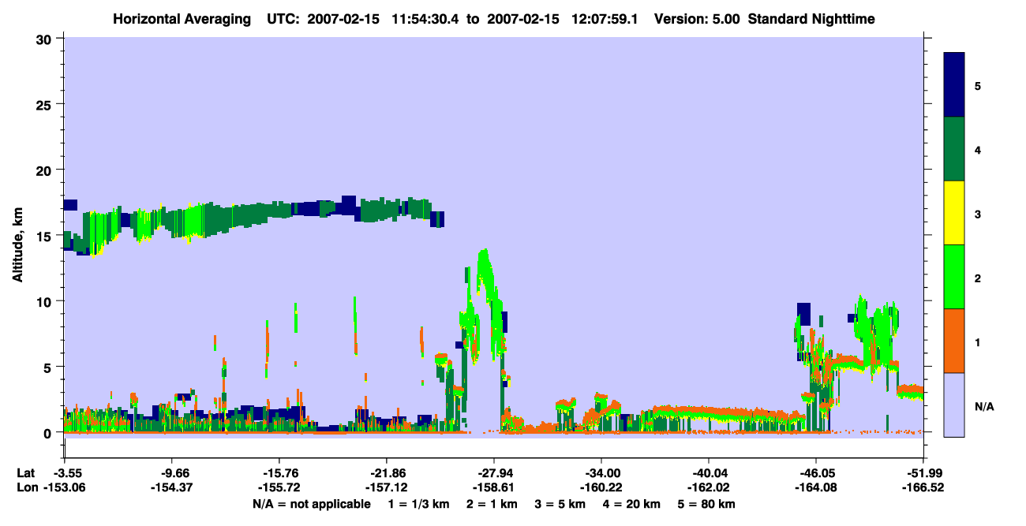Click longitude value -166.52

coord(923,487)
